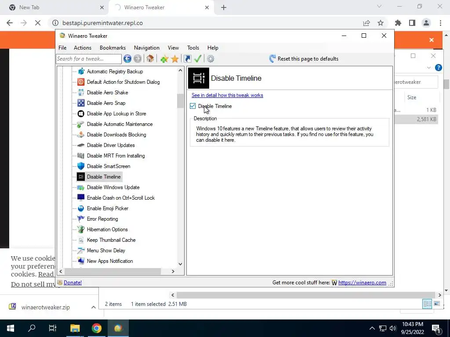
Task: Click the tree horizontal scroll right arrow
Action: coord(173,271)
